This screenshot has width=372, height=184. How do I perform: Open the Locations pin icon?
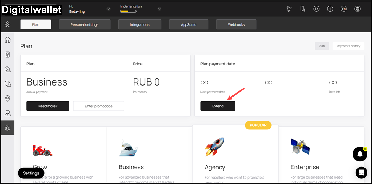tap(7, 98)
